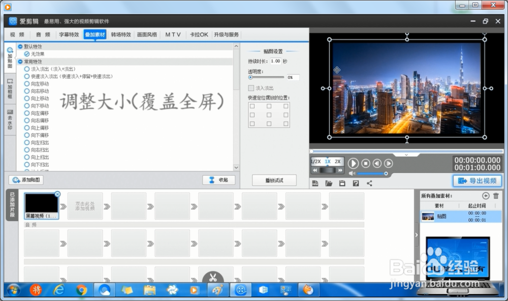
Task: Select the 贴图 row in overlay list
Action: click(461, 217)
